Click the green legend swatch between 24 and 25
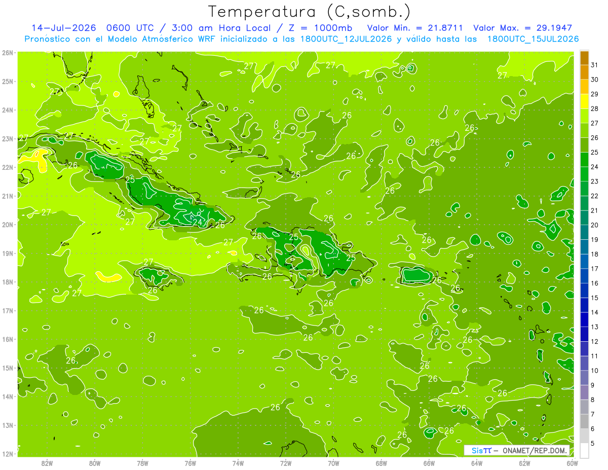The image size is (608, 470). (584, 160)
